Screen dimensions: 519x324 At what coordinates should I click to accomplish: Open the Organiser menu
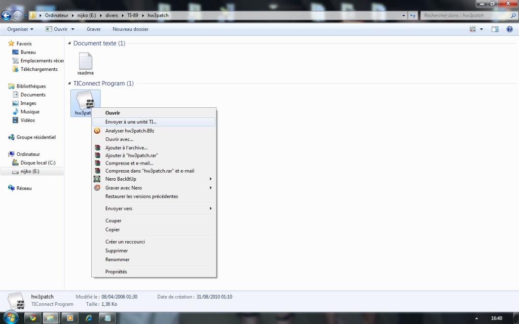(x=20, y=29)
